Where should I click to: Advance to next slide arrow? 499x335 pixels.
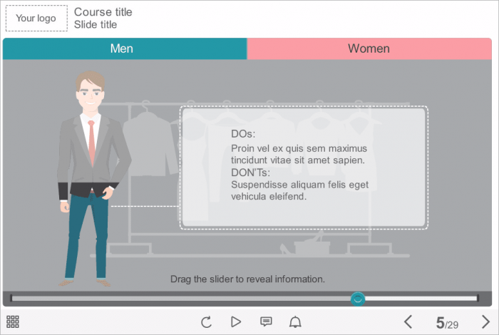pos(485,322)
